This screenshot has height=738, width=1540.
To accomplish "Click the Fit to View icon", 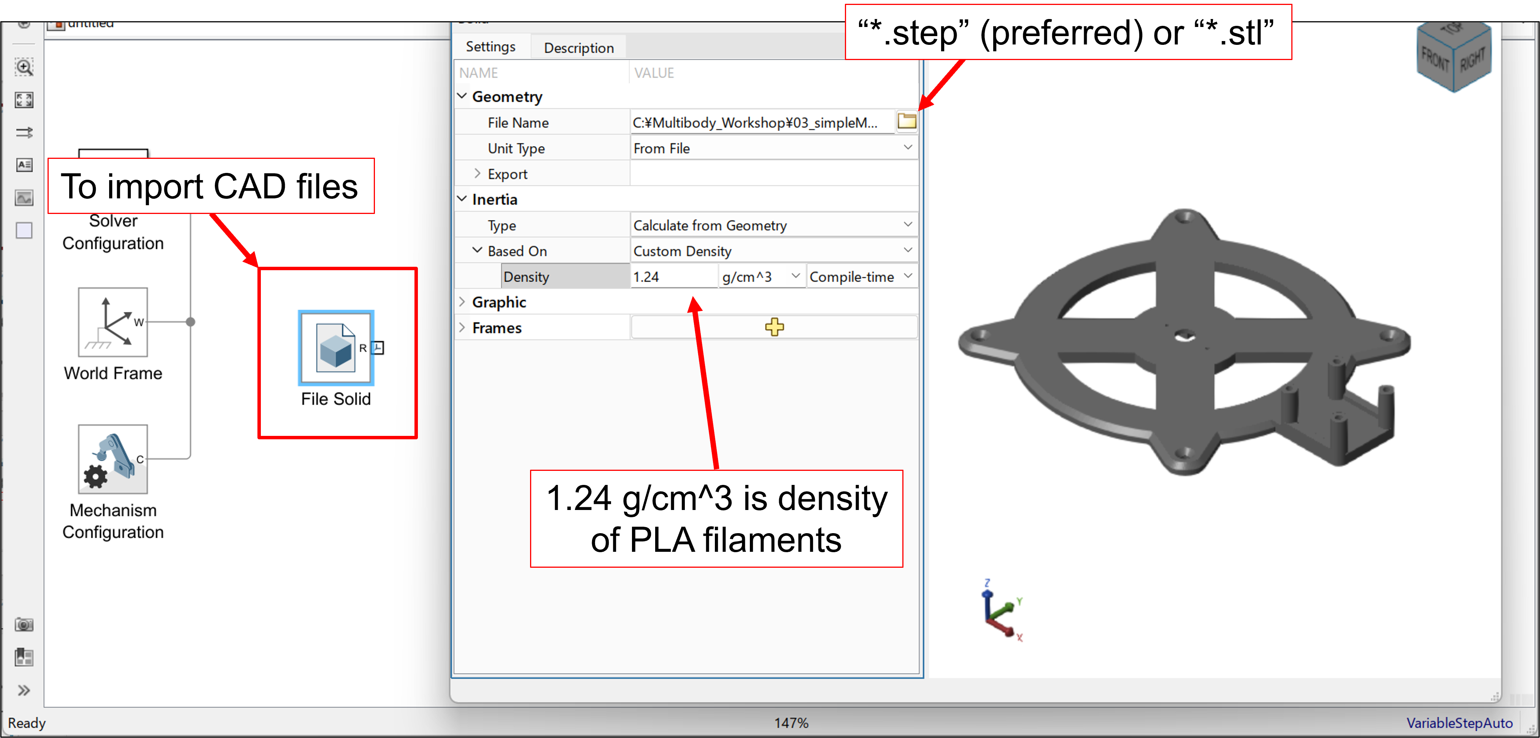I will click(24, 100).
